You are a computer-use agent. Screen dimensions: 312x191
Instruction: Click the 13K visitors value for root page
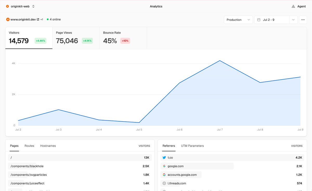point(147,157)
